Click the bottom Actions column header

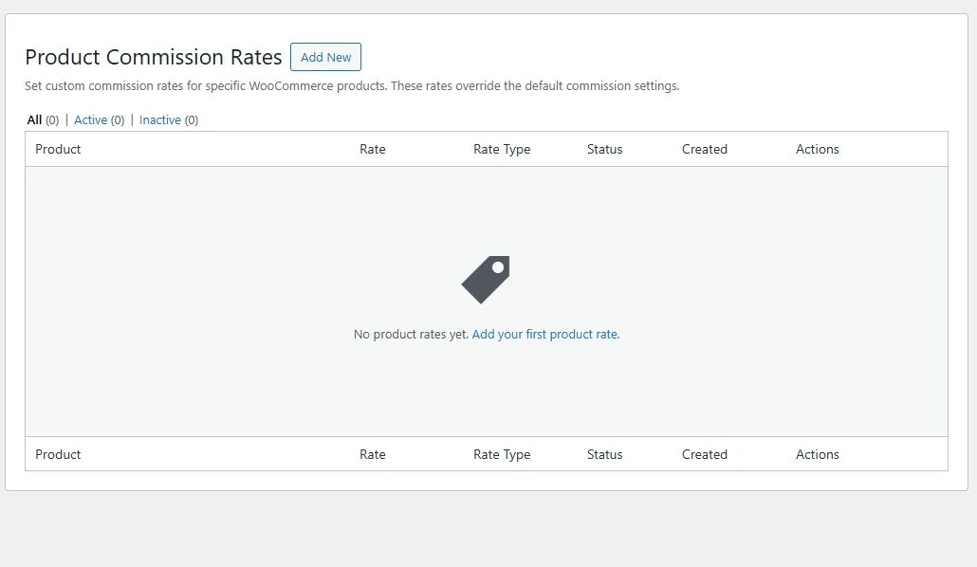tap(817, 454)
